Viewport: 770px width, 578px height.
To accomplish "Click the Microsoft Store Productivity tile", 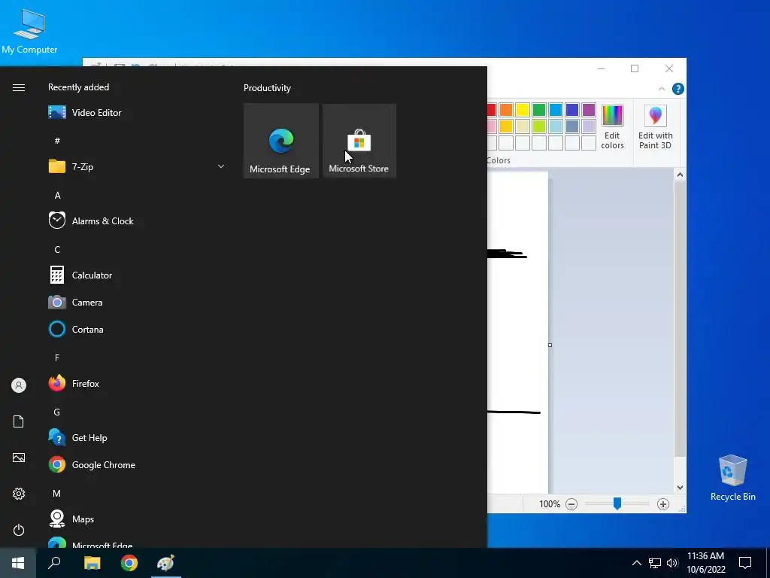I will click(x=359, y=141).
